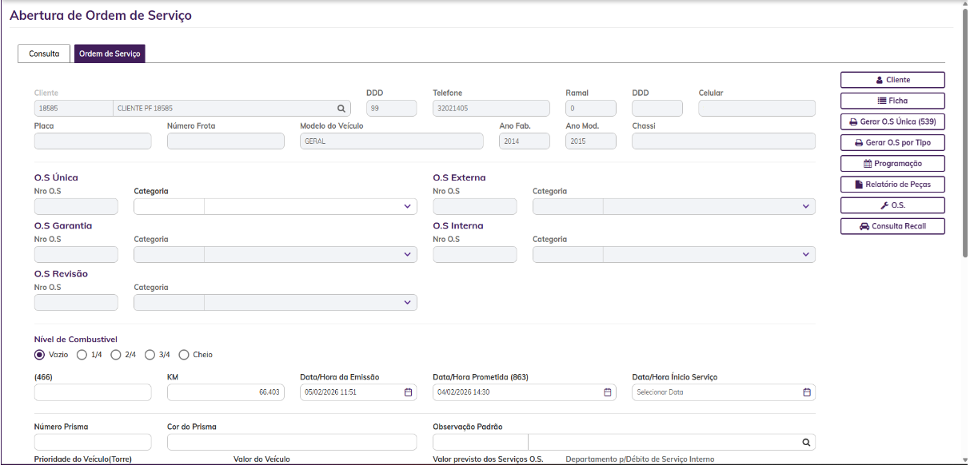Click the Observação Padrão code field
974x469 pixels.
click(481, 442)
